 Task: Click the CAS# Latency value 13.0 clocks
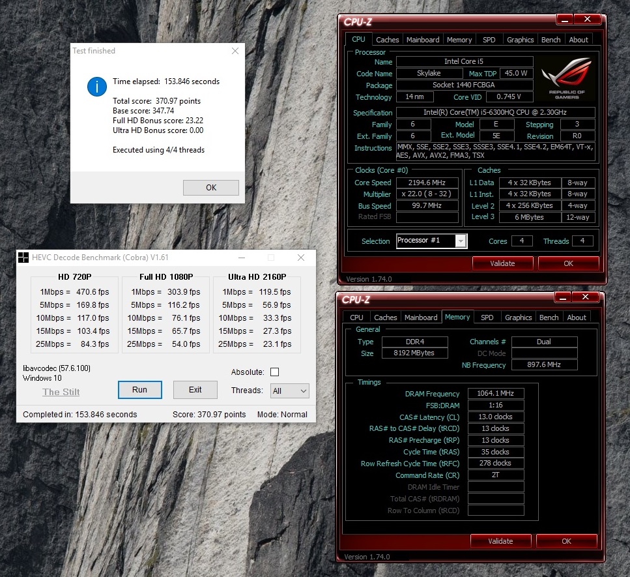(495, 417)
